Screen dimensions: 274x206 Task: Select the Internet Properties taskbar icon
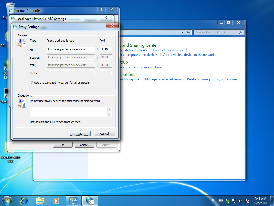click(x=90, y=200)
